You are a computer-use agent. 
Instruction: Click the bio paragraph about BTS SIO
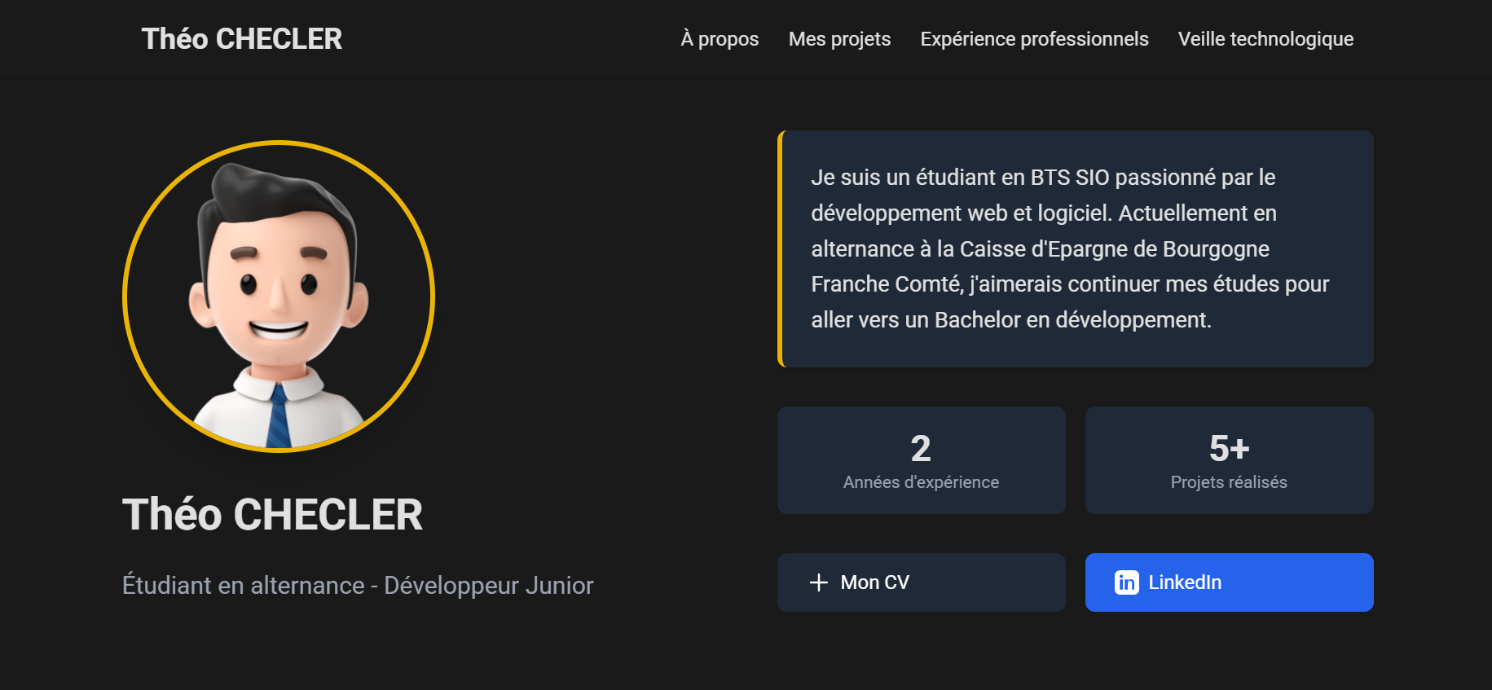point(1070,248)
